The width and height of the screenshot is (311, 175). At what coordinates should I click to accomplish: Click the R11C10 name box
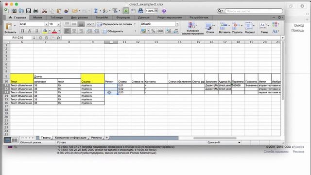pyautogui.click(x=17, y=38)
